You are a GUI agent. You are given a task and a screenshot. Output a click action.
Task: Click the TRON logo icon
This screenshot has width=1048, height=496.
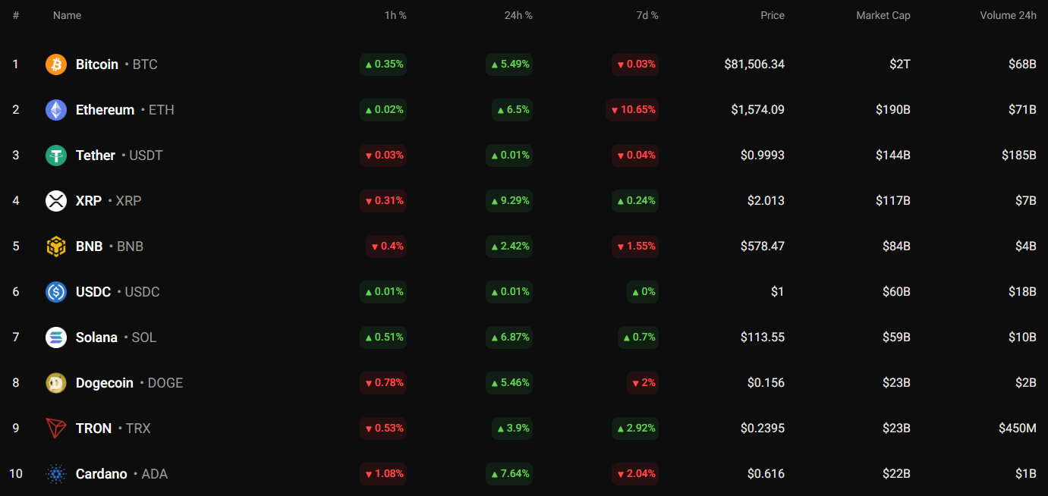[56, 429]
